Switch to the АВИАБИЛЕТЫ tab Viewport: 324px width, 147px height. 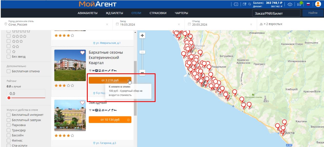[88, 13]
